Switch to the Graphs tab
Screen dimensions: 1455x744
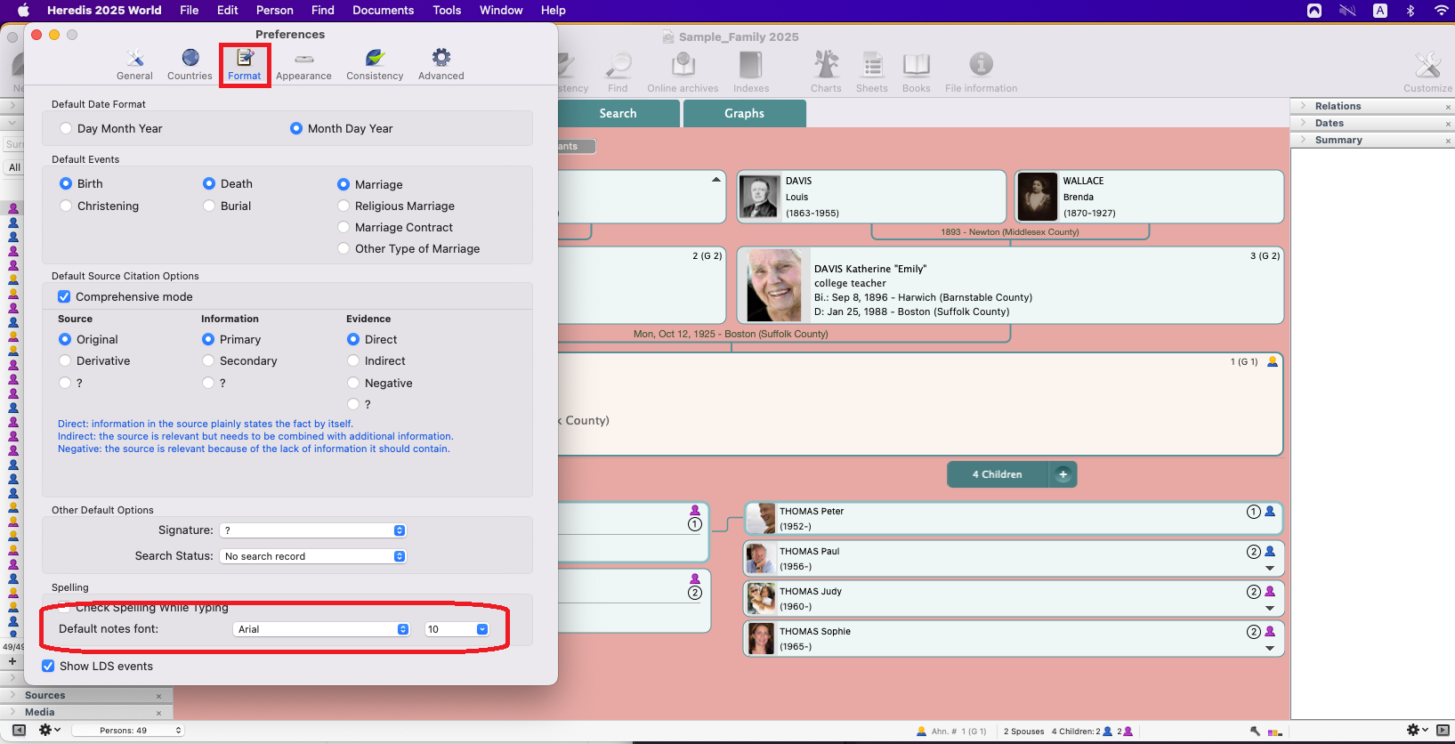point(744,113)
